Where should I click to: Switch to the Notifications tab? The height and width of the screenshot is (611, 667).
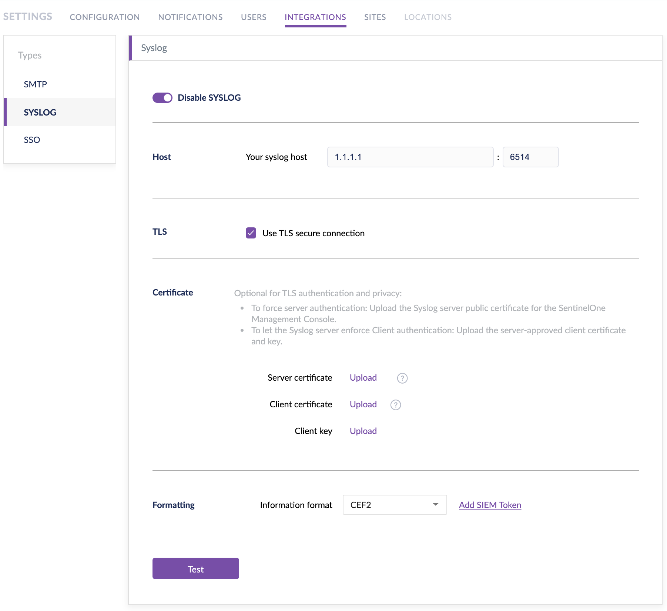tap(190, 17)
